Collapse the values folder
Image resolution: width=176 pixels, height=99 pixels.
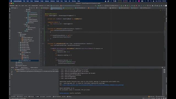tap(19, 54)
